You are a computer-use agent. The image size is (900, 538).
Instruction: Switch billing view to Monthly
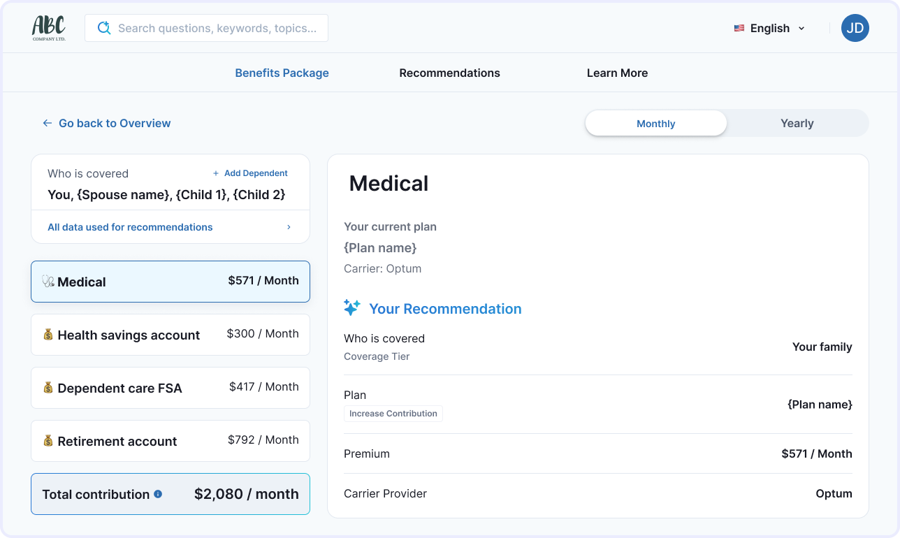[x=656, y=124]
